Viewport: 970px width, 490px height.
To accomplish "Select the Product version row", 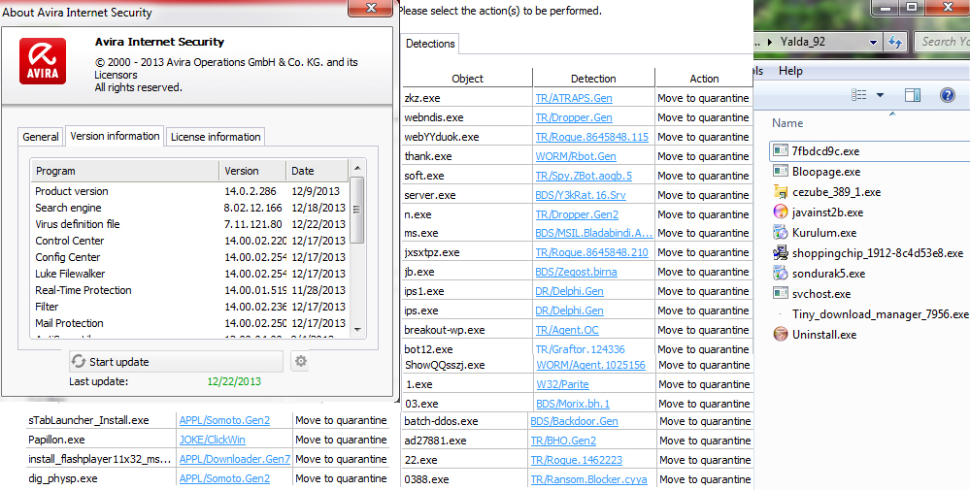I will (x=190, y=191).
